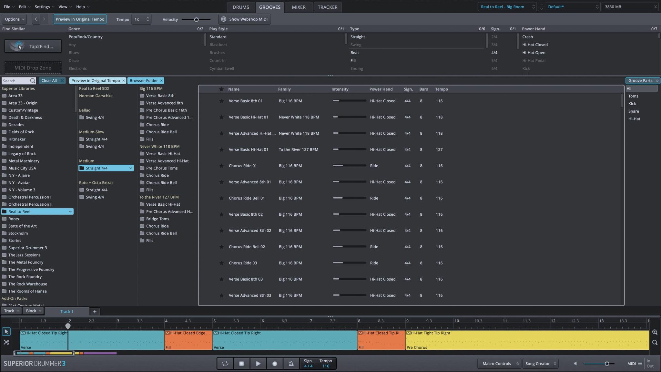This screenshot has width=661, height=372.
Task: Expand Groove Parts panel arrows
Action: 657,81
